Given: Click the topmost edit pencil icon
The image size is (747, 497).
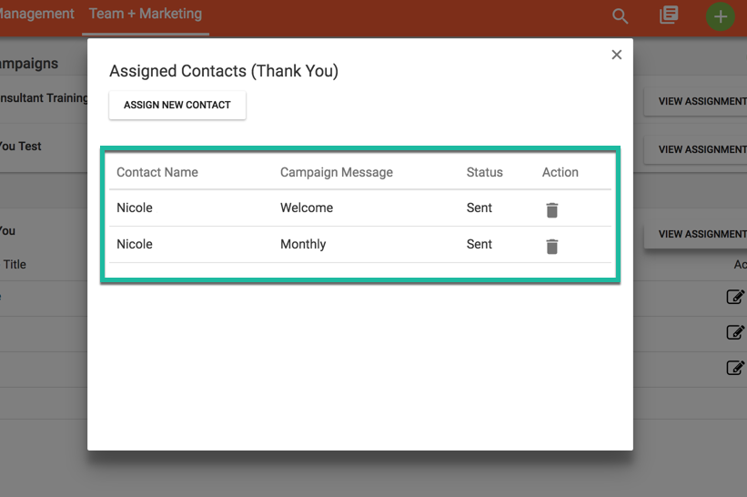Looking at the screenshot, I should pos(735,297).
